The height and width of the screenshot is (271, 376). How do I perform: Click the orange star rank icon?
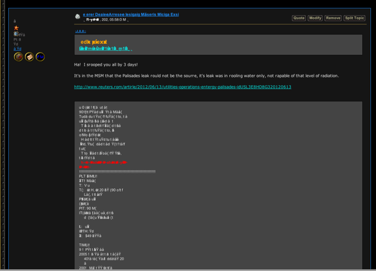pos(16,28)
